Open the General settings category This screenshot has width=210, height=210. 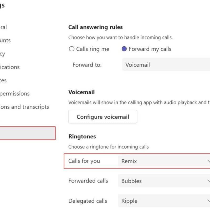coord(3,27)
